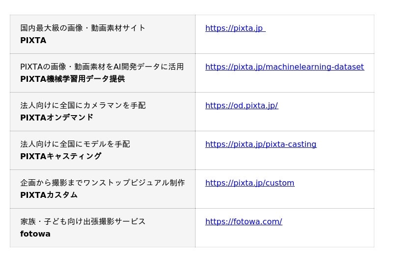Open the pixta.jp/custom link
The width and height of the screenshot is (393, 262).
(x=250, y=183)
